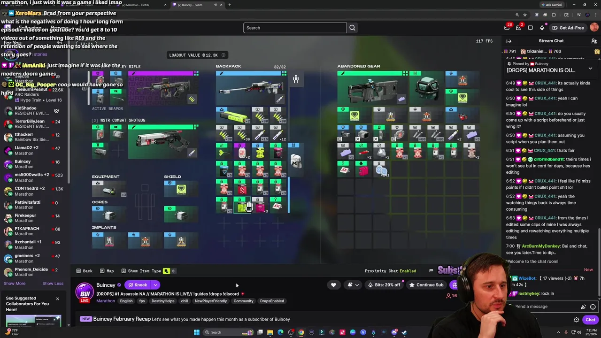
Task: Open ms5000watts channel in sidebar
Action: click(34, 177)
